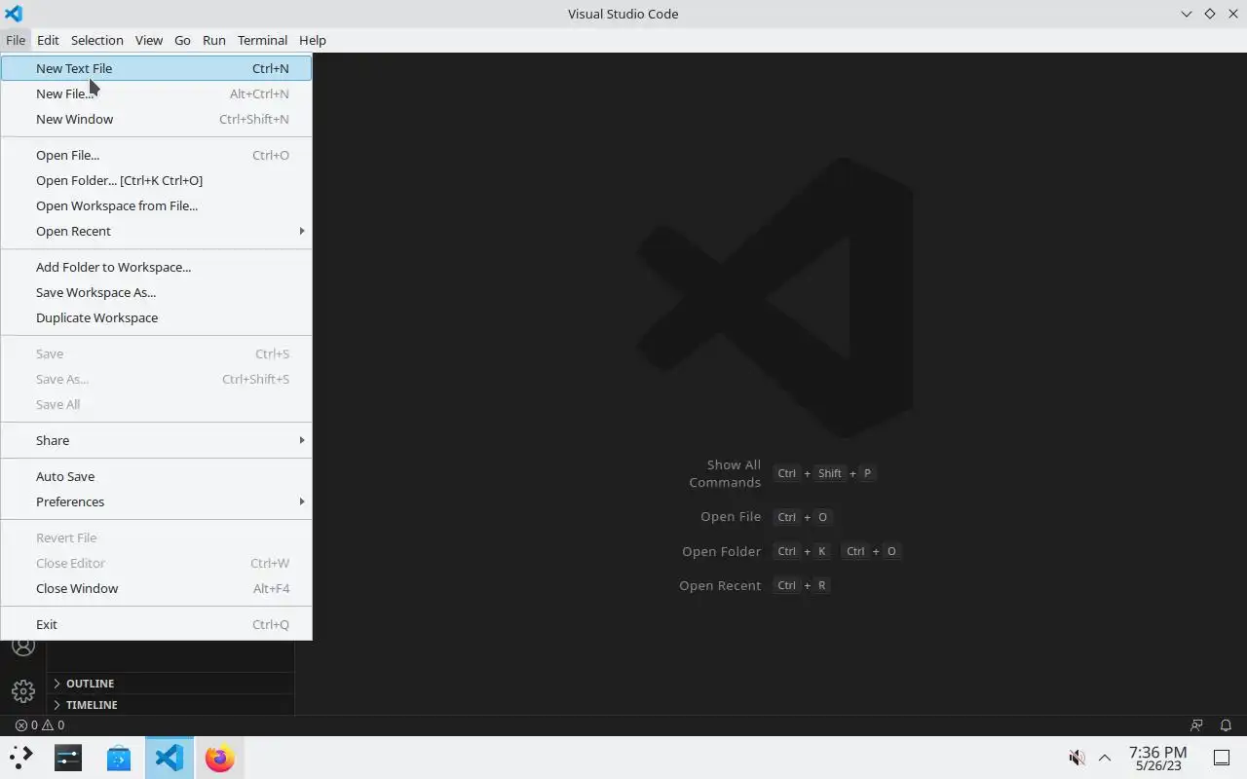Open the Selection menu

[x=97, y=40]
